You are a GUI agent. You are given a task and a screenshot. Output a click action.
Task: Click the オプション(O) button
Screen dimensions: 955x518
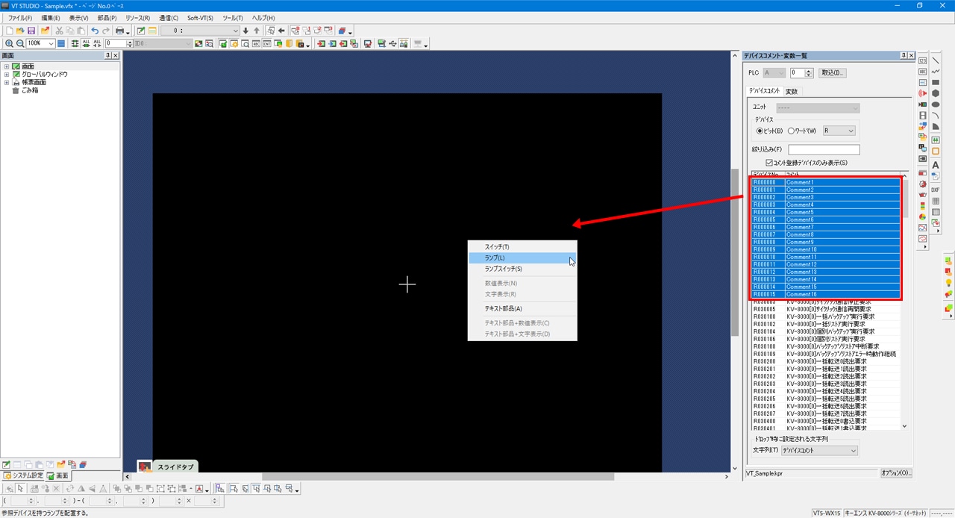(895, 473)
